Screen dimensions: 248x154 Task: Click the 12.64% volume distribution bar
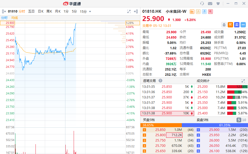(237, 87)
